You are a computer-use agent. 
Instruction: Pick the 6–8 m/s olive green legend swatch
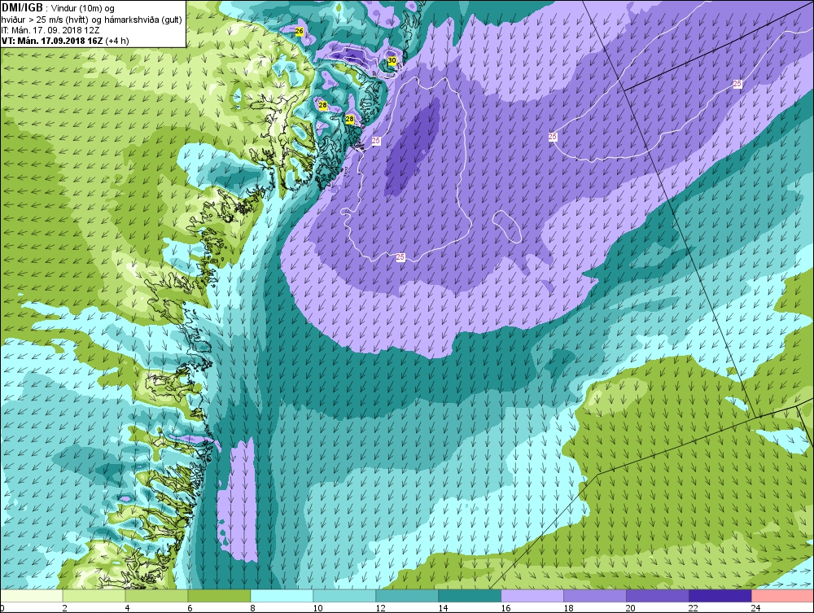click(219, 595)
